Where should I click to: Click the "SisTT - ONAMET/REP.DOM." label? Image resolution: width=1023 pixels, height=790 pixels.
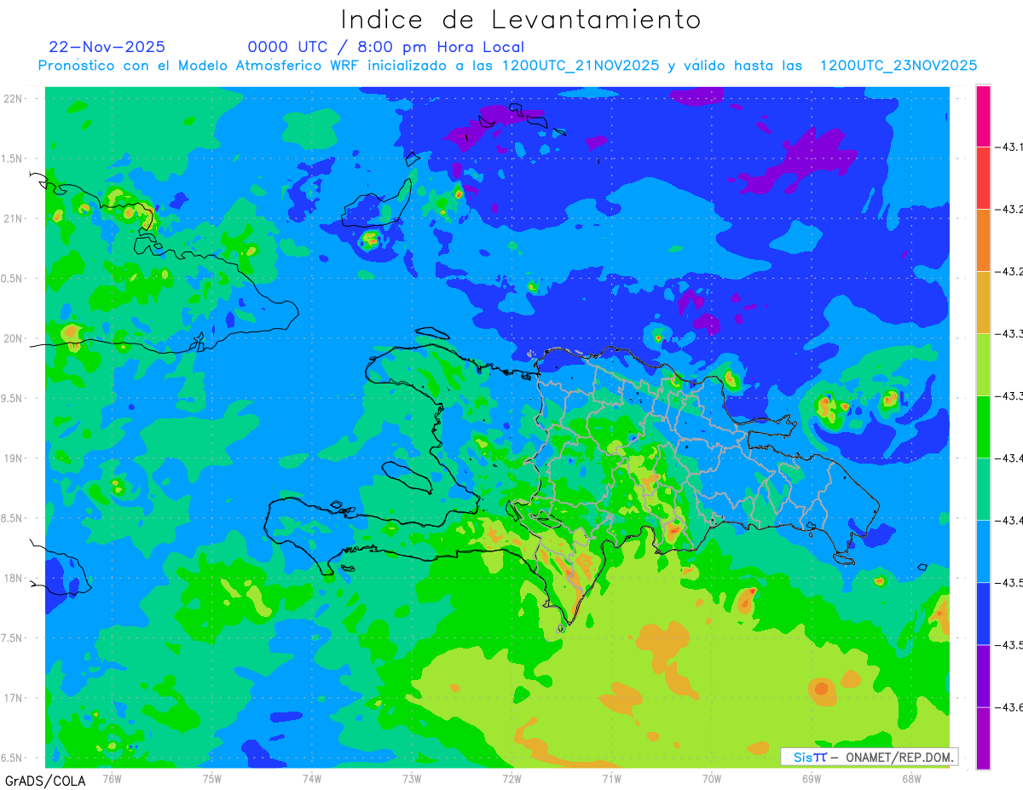871,757
